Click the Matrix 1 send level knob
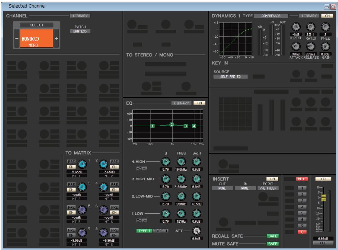This screenshot has height=250, width=338. pyautogui.click(x=82, y=164)
